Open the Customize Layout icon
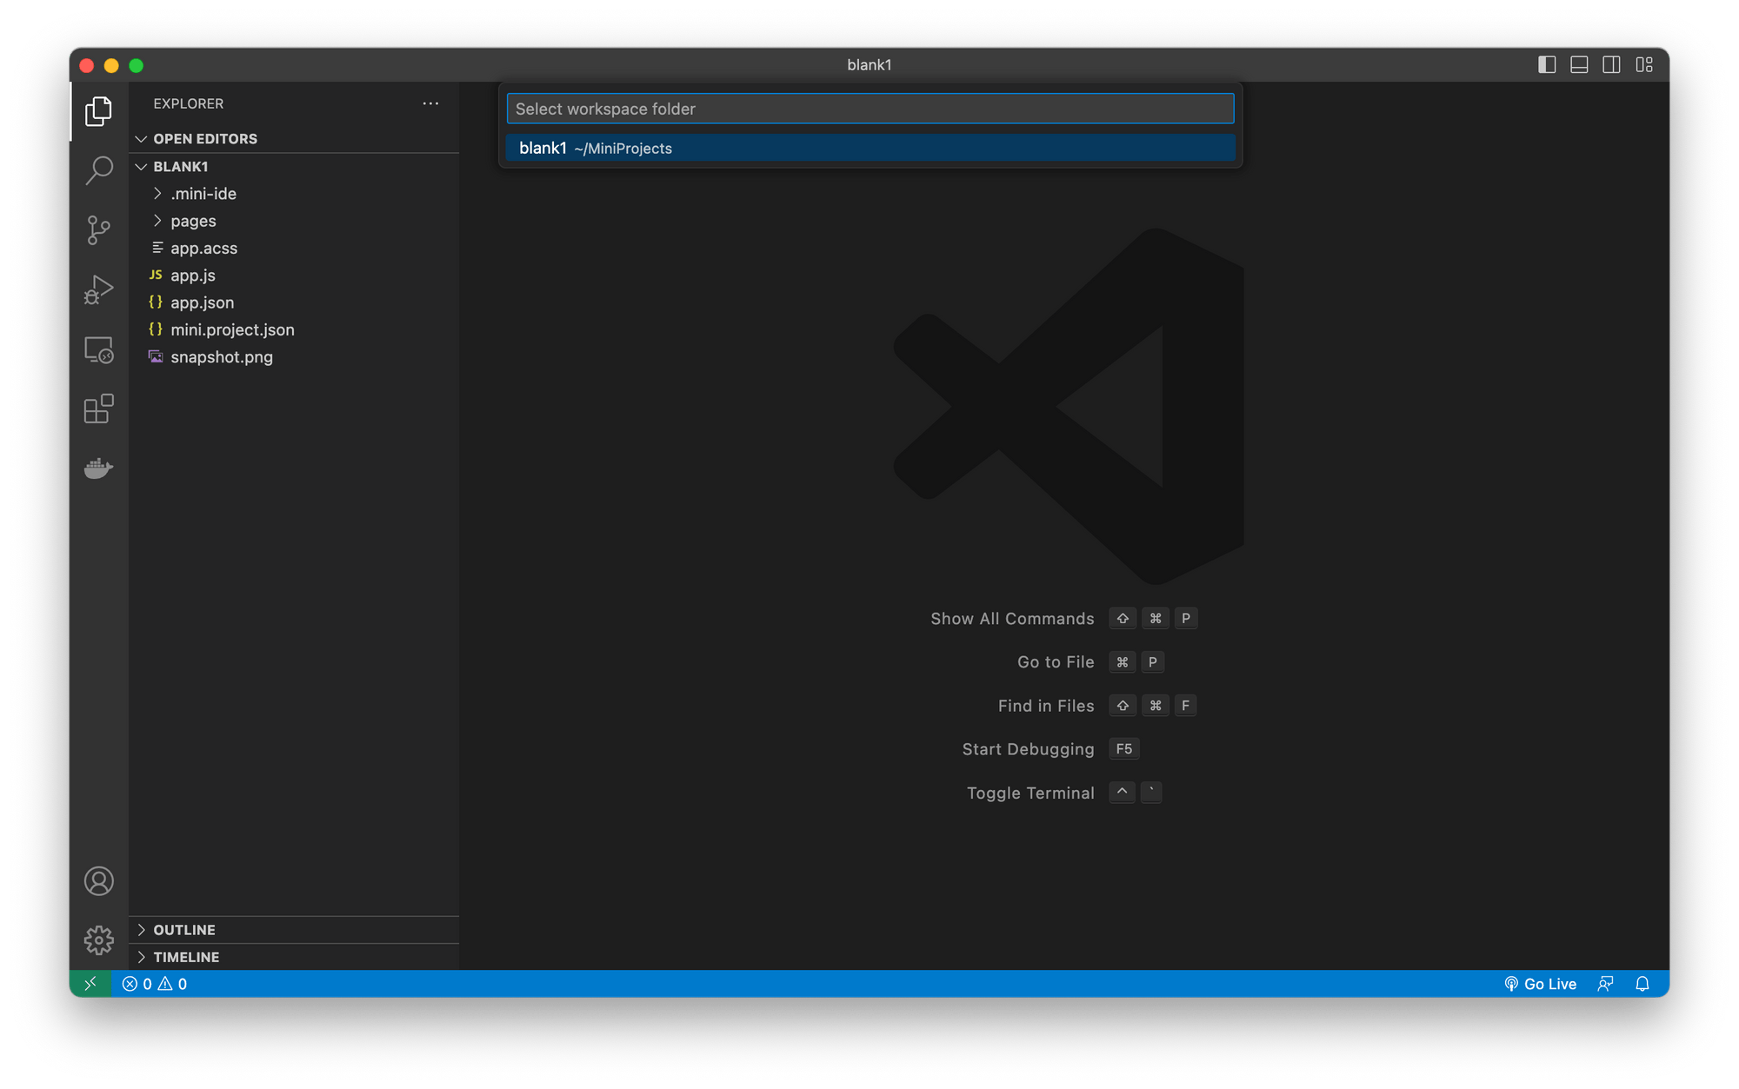The height and width of the screenshot is (1089, 1739). click(1644, 64)
